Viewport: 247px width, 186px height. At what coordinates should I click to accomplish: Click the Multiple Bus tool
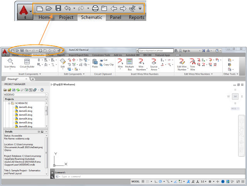point(130,64)
